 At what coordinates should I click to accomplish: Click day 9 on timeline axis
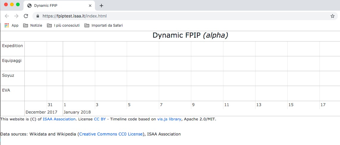[x=193, y=105]
